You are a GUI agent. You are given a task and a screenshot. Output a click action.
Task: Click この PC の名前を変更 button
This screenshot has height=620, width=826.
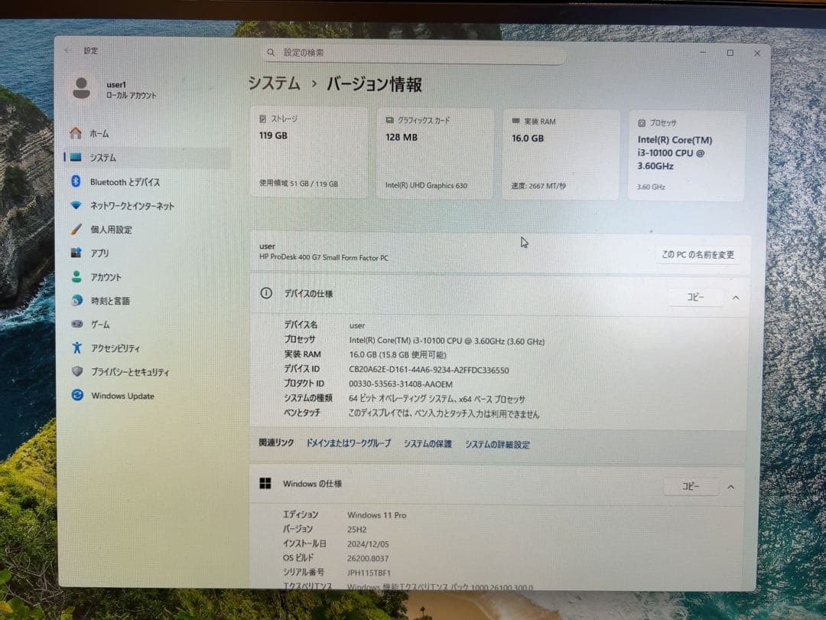[698, 255]
